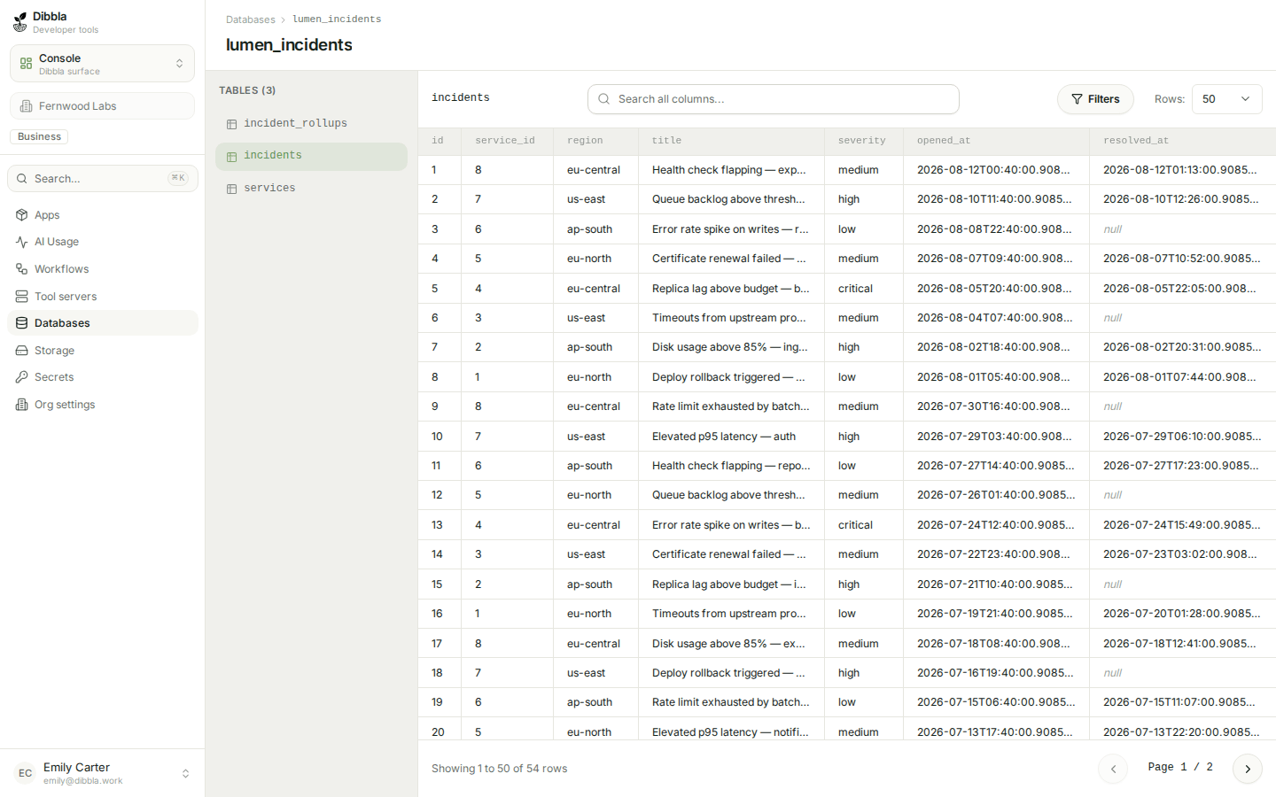Image resolution: width=1276 pixels, height=797 pixels.
Task: Open Storage in the sidebar
Action: point(103,351)
